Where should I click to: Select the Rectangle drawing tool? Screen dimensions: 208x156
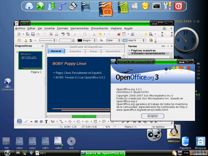(36, 121)
